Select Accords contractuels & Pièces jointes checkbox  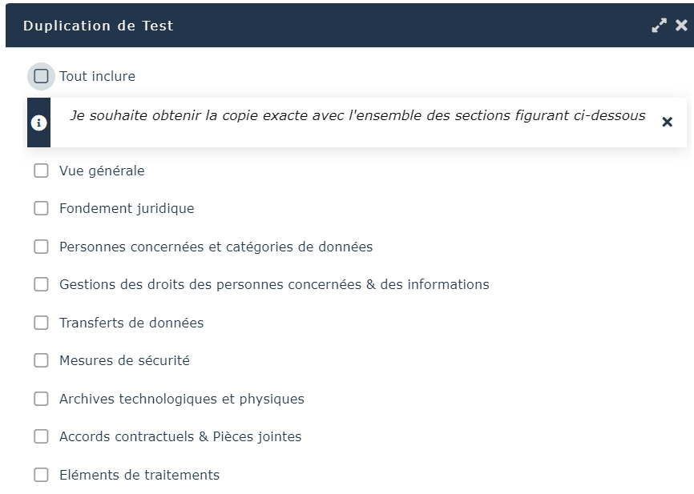(41, 436)
